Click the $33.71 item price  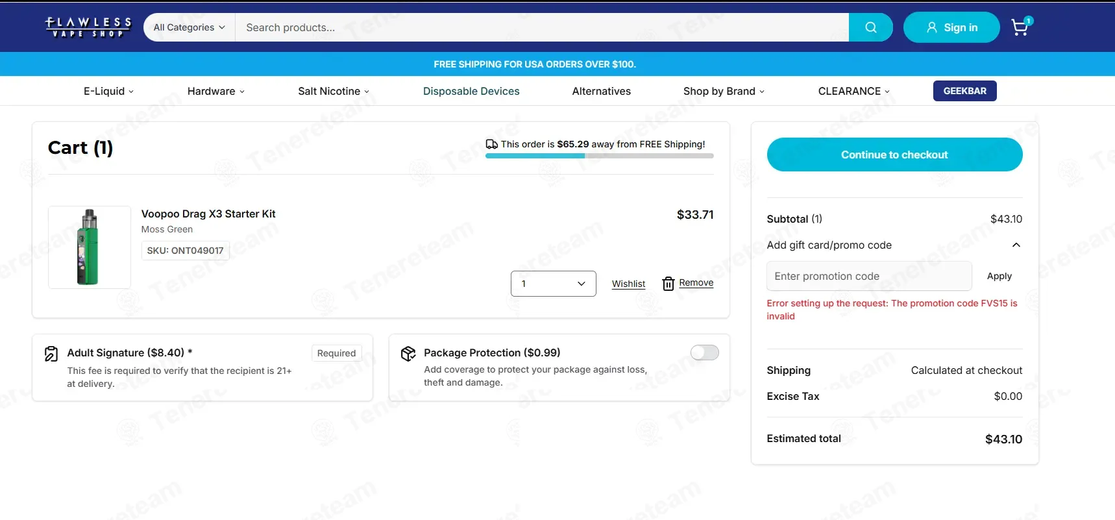(x=695, y=214)
